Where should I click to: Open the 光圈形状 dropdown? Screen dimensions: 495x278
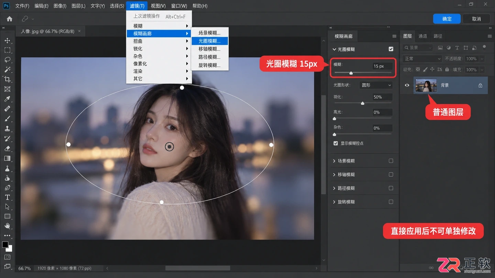(376, 85)
